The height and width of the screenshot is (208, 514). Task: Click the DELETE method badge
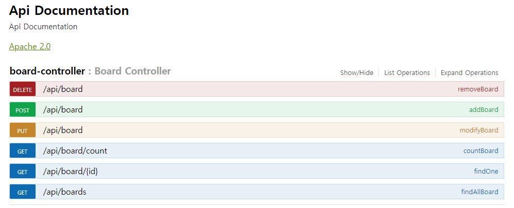tap(22, 89)
